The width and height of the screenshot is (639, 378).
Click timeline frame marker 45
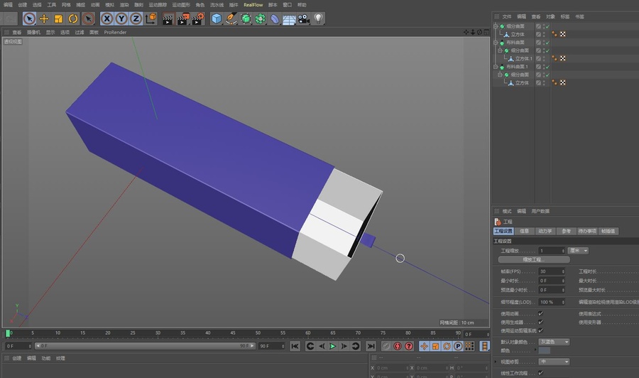233,333
